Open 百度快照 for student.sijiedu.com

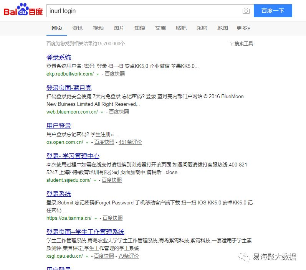coord(112,180)
